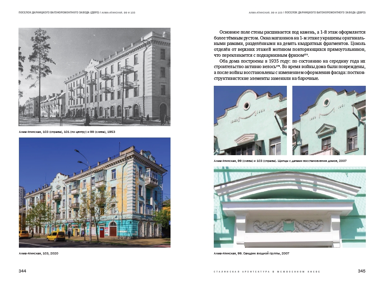Click the footer 'Сталинская архитектура в межвоенном Киеве'

[267, 272]
